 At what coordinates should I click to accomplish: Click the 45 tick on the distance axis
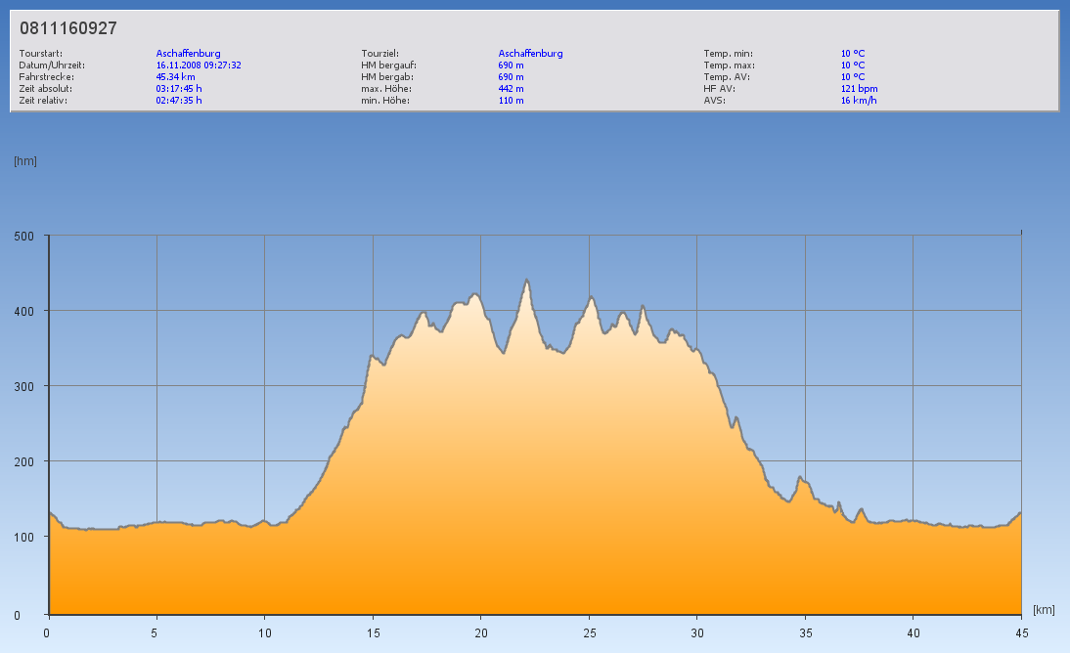tap(1020, 632)
